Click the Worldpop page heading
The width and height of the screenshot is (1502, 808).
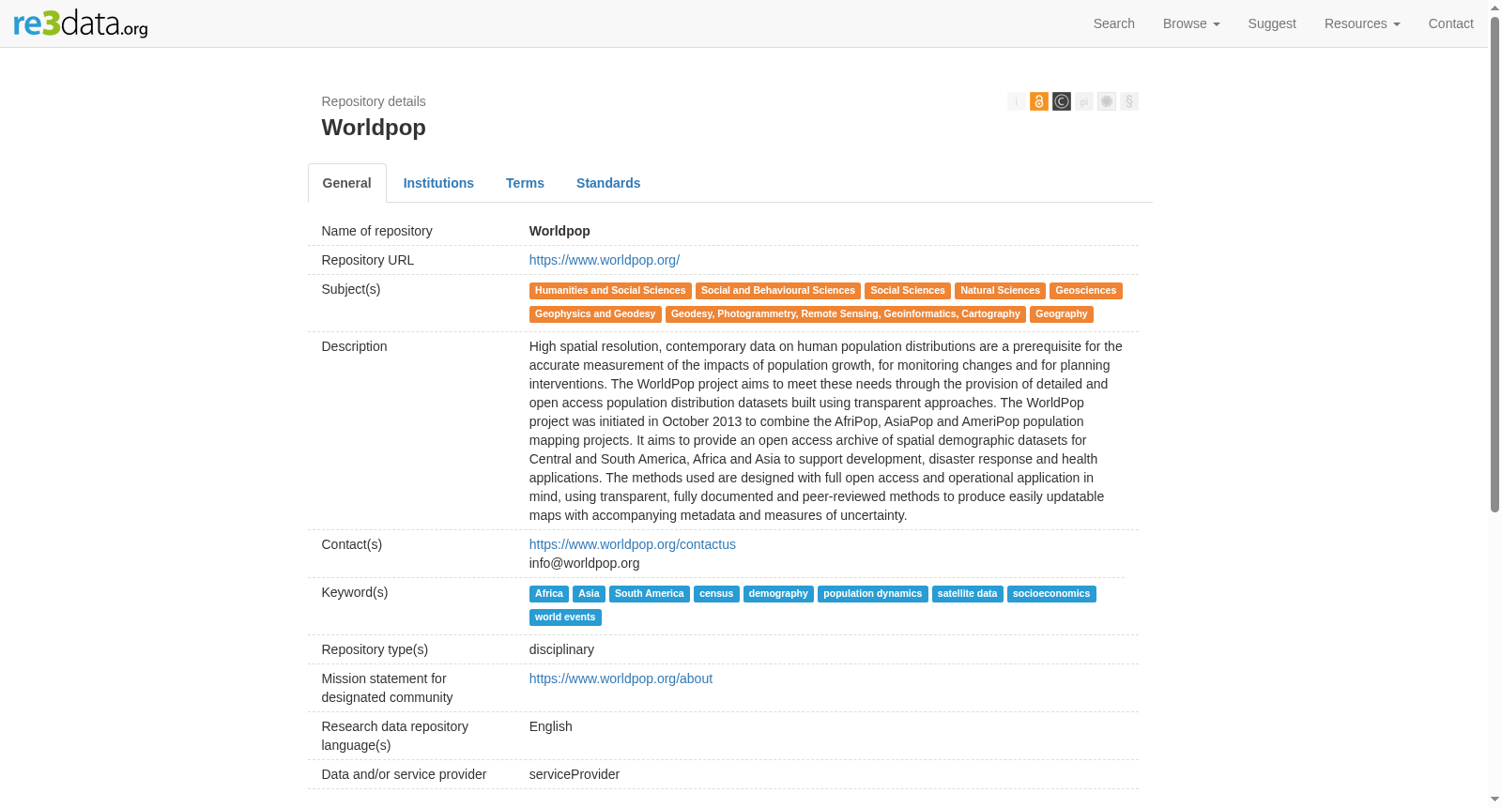[374, 128]
